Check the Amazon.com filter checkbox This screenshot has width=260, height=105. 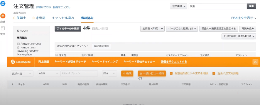click(x=18, y=48)
